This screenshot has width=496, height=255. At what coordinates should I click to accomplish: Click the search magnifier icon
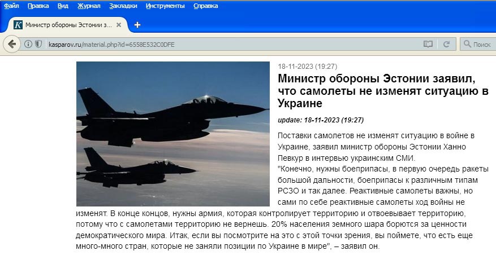coord(467,44)
